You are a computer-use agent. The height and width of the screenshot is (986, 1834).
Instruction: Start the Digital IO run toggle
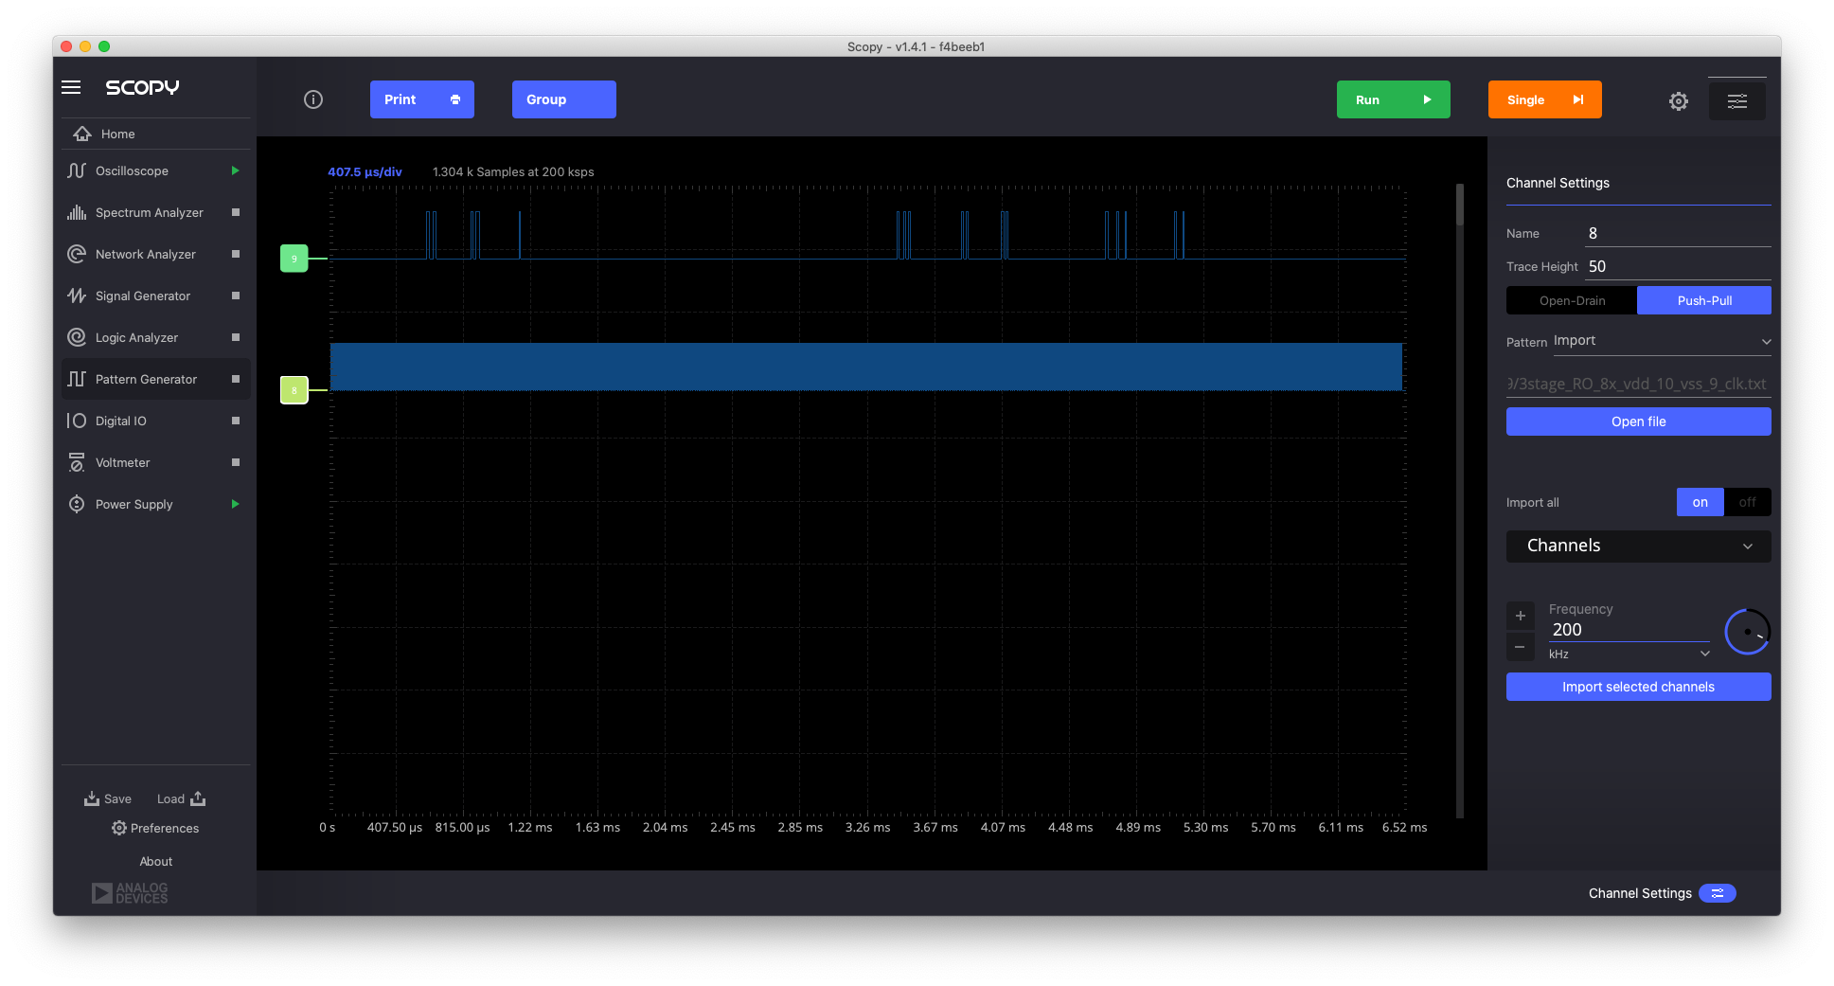click(x=236, y=421)
